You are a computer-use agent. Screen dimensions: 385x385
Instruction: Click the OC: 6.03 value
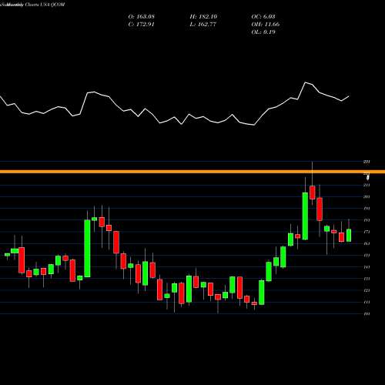263,16
